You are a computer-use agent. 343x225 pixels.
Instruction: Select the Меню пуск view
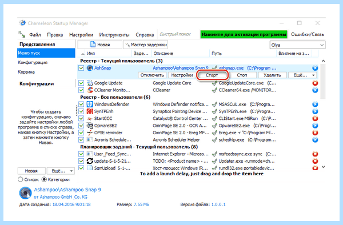click(46, 53)
